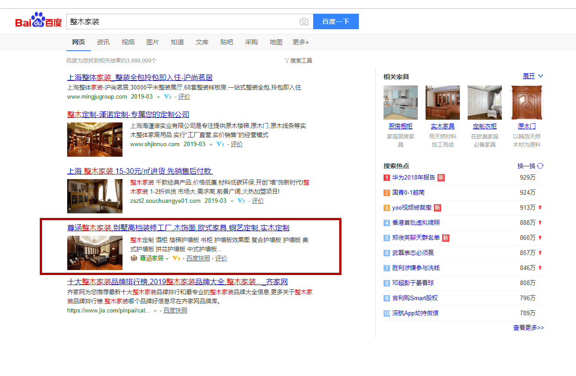The width and height of the screenshot is (576, 376).
Task: Expand the dropdown arrow after zszt2.souchuangye01.com
Action: tap(232, 201)
